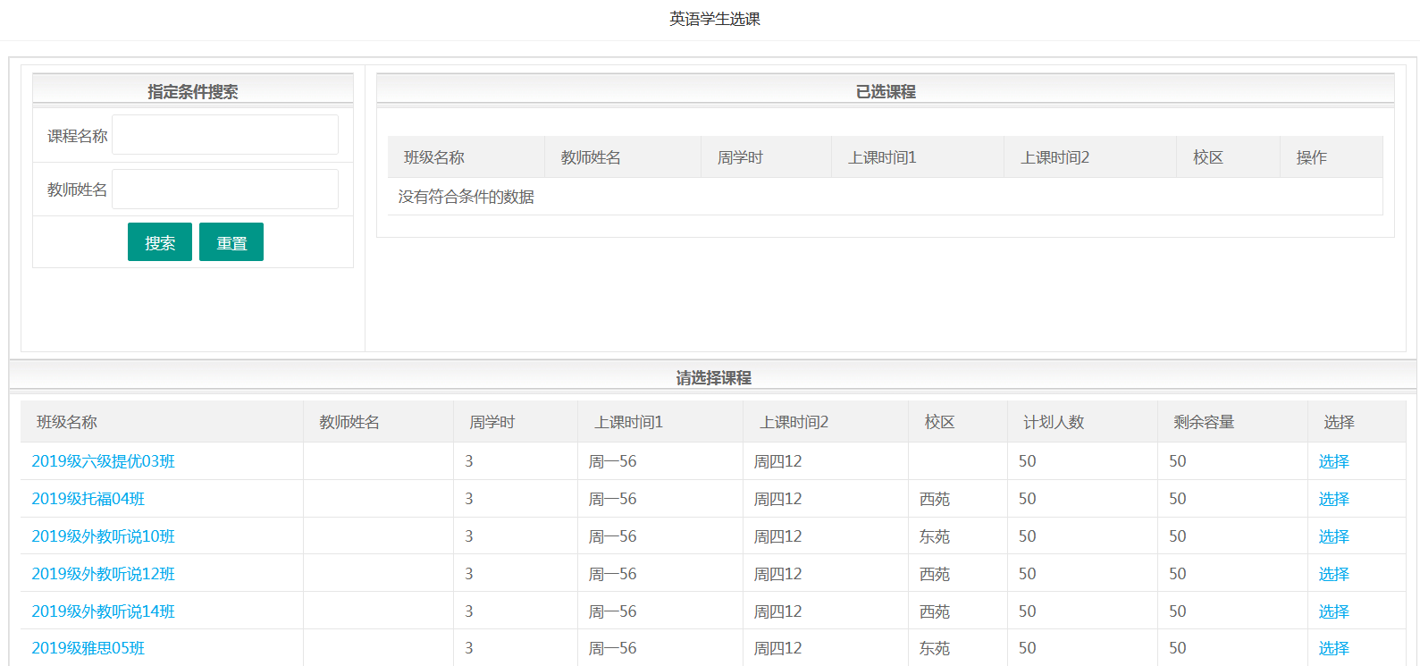The height and width of the screenshot is (666, 1420).
Task: Focus the 课程名称 input field
Action: point(224,135)
